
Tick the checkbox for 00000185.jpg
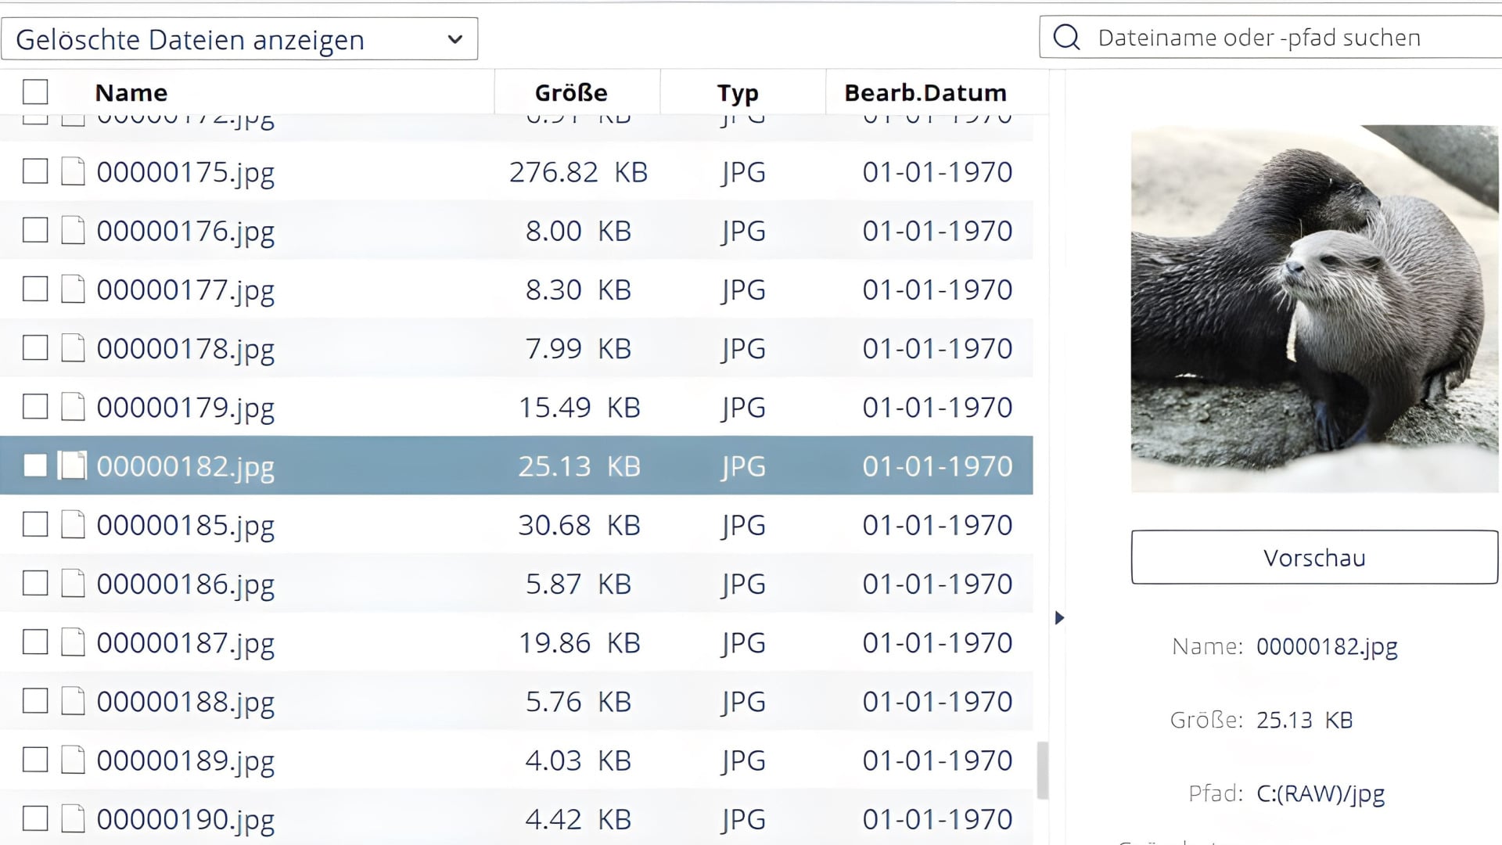tap(35, 524)
